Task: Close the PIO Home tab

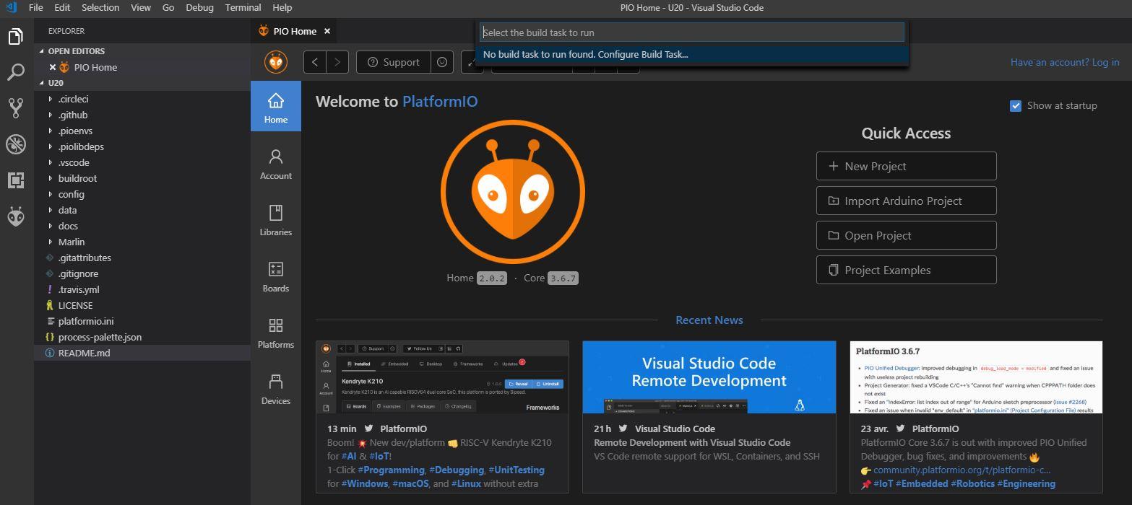Action: (327, 31)
